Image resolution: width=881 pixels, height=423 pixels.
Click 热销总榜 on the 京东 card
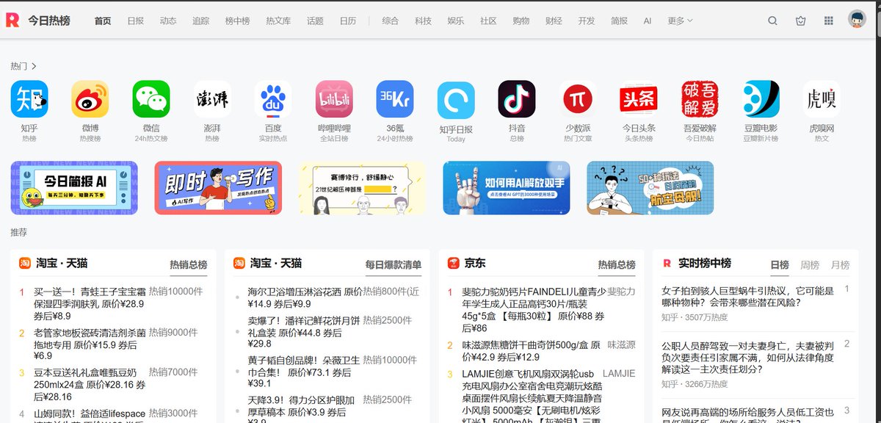(x=617, y=264)
